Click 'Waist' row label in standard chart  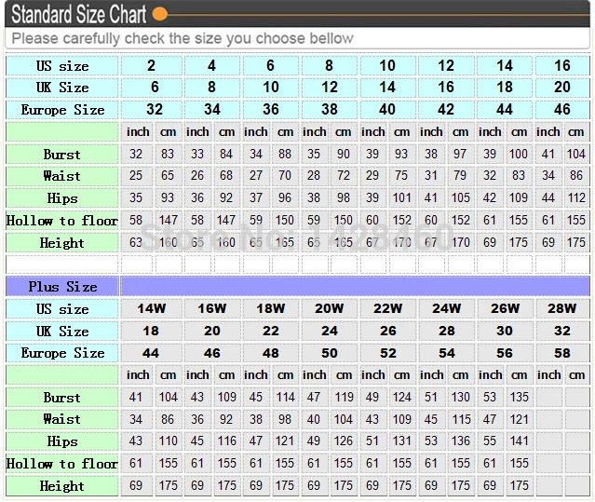[61, 176]
